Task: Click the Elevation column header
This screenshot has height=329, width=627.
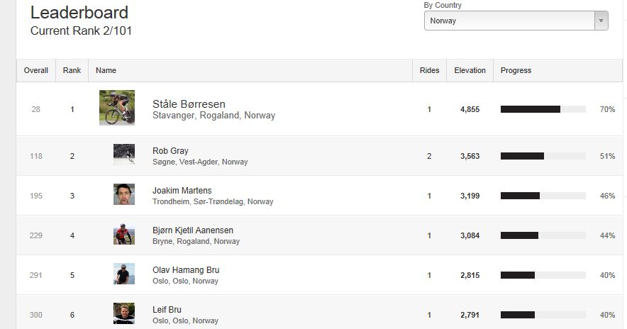Action: (x=470, y=70)
